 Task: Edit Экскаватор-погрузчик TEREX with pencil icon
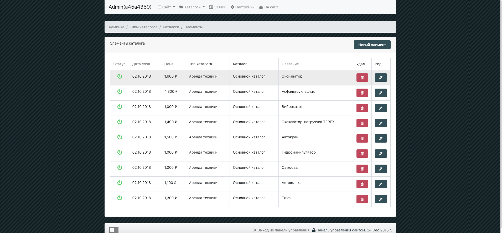click(381, 123)
